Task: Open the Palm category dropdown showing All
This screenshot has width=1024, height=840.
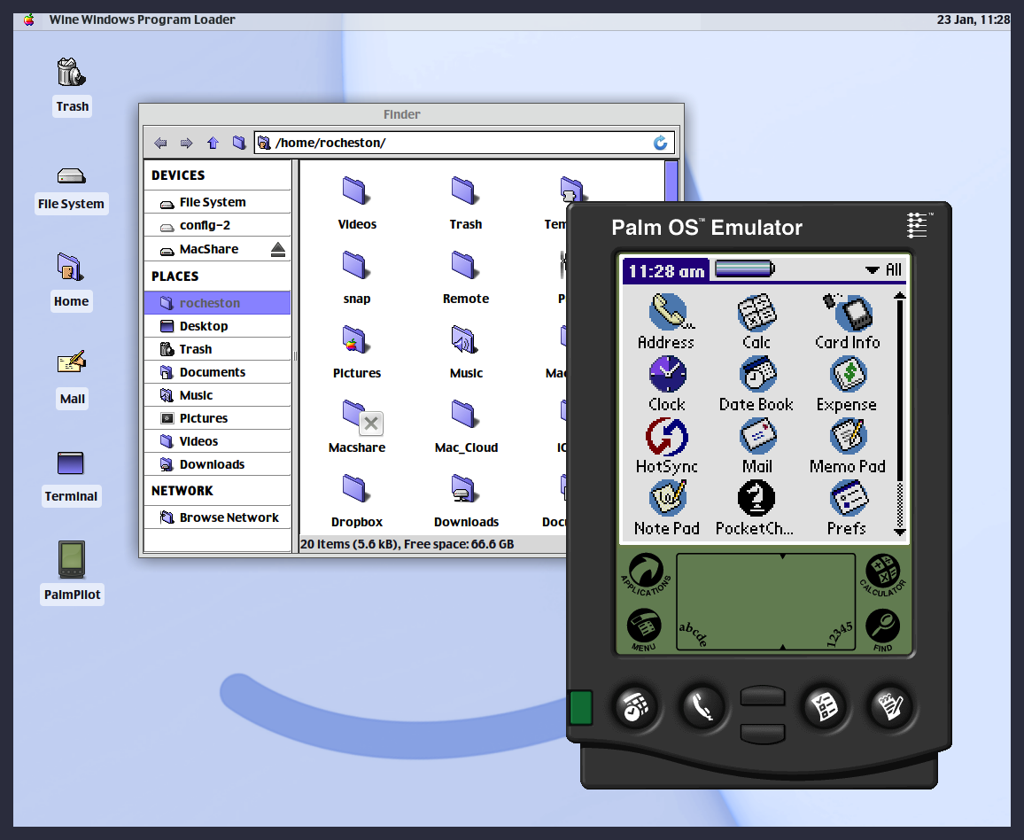Action: coord(883,270)
